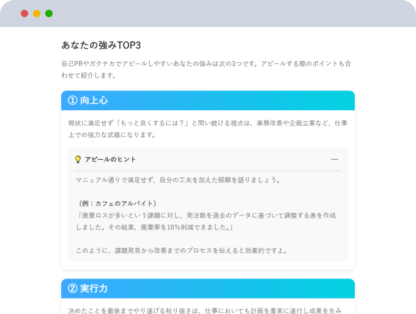This screenshot has width=416, height=314.
Task: Click the circled number ① icon
Action: point(72,100)
